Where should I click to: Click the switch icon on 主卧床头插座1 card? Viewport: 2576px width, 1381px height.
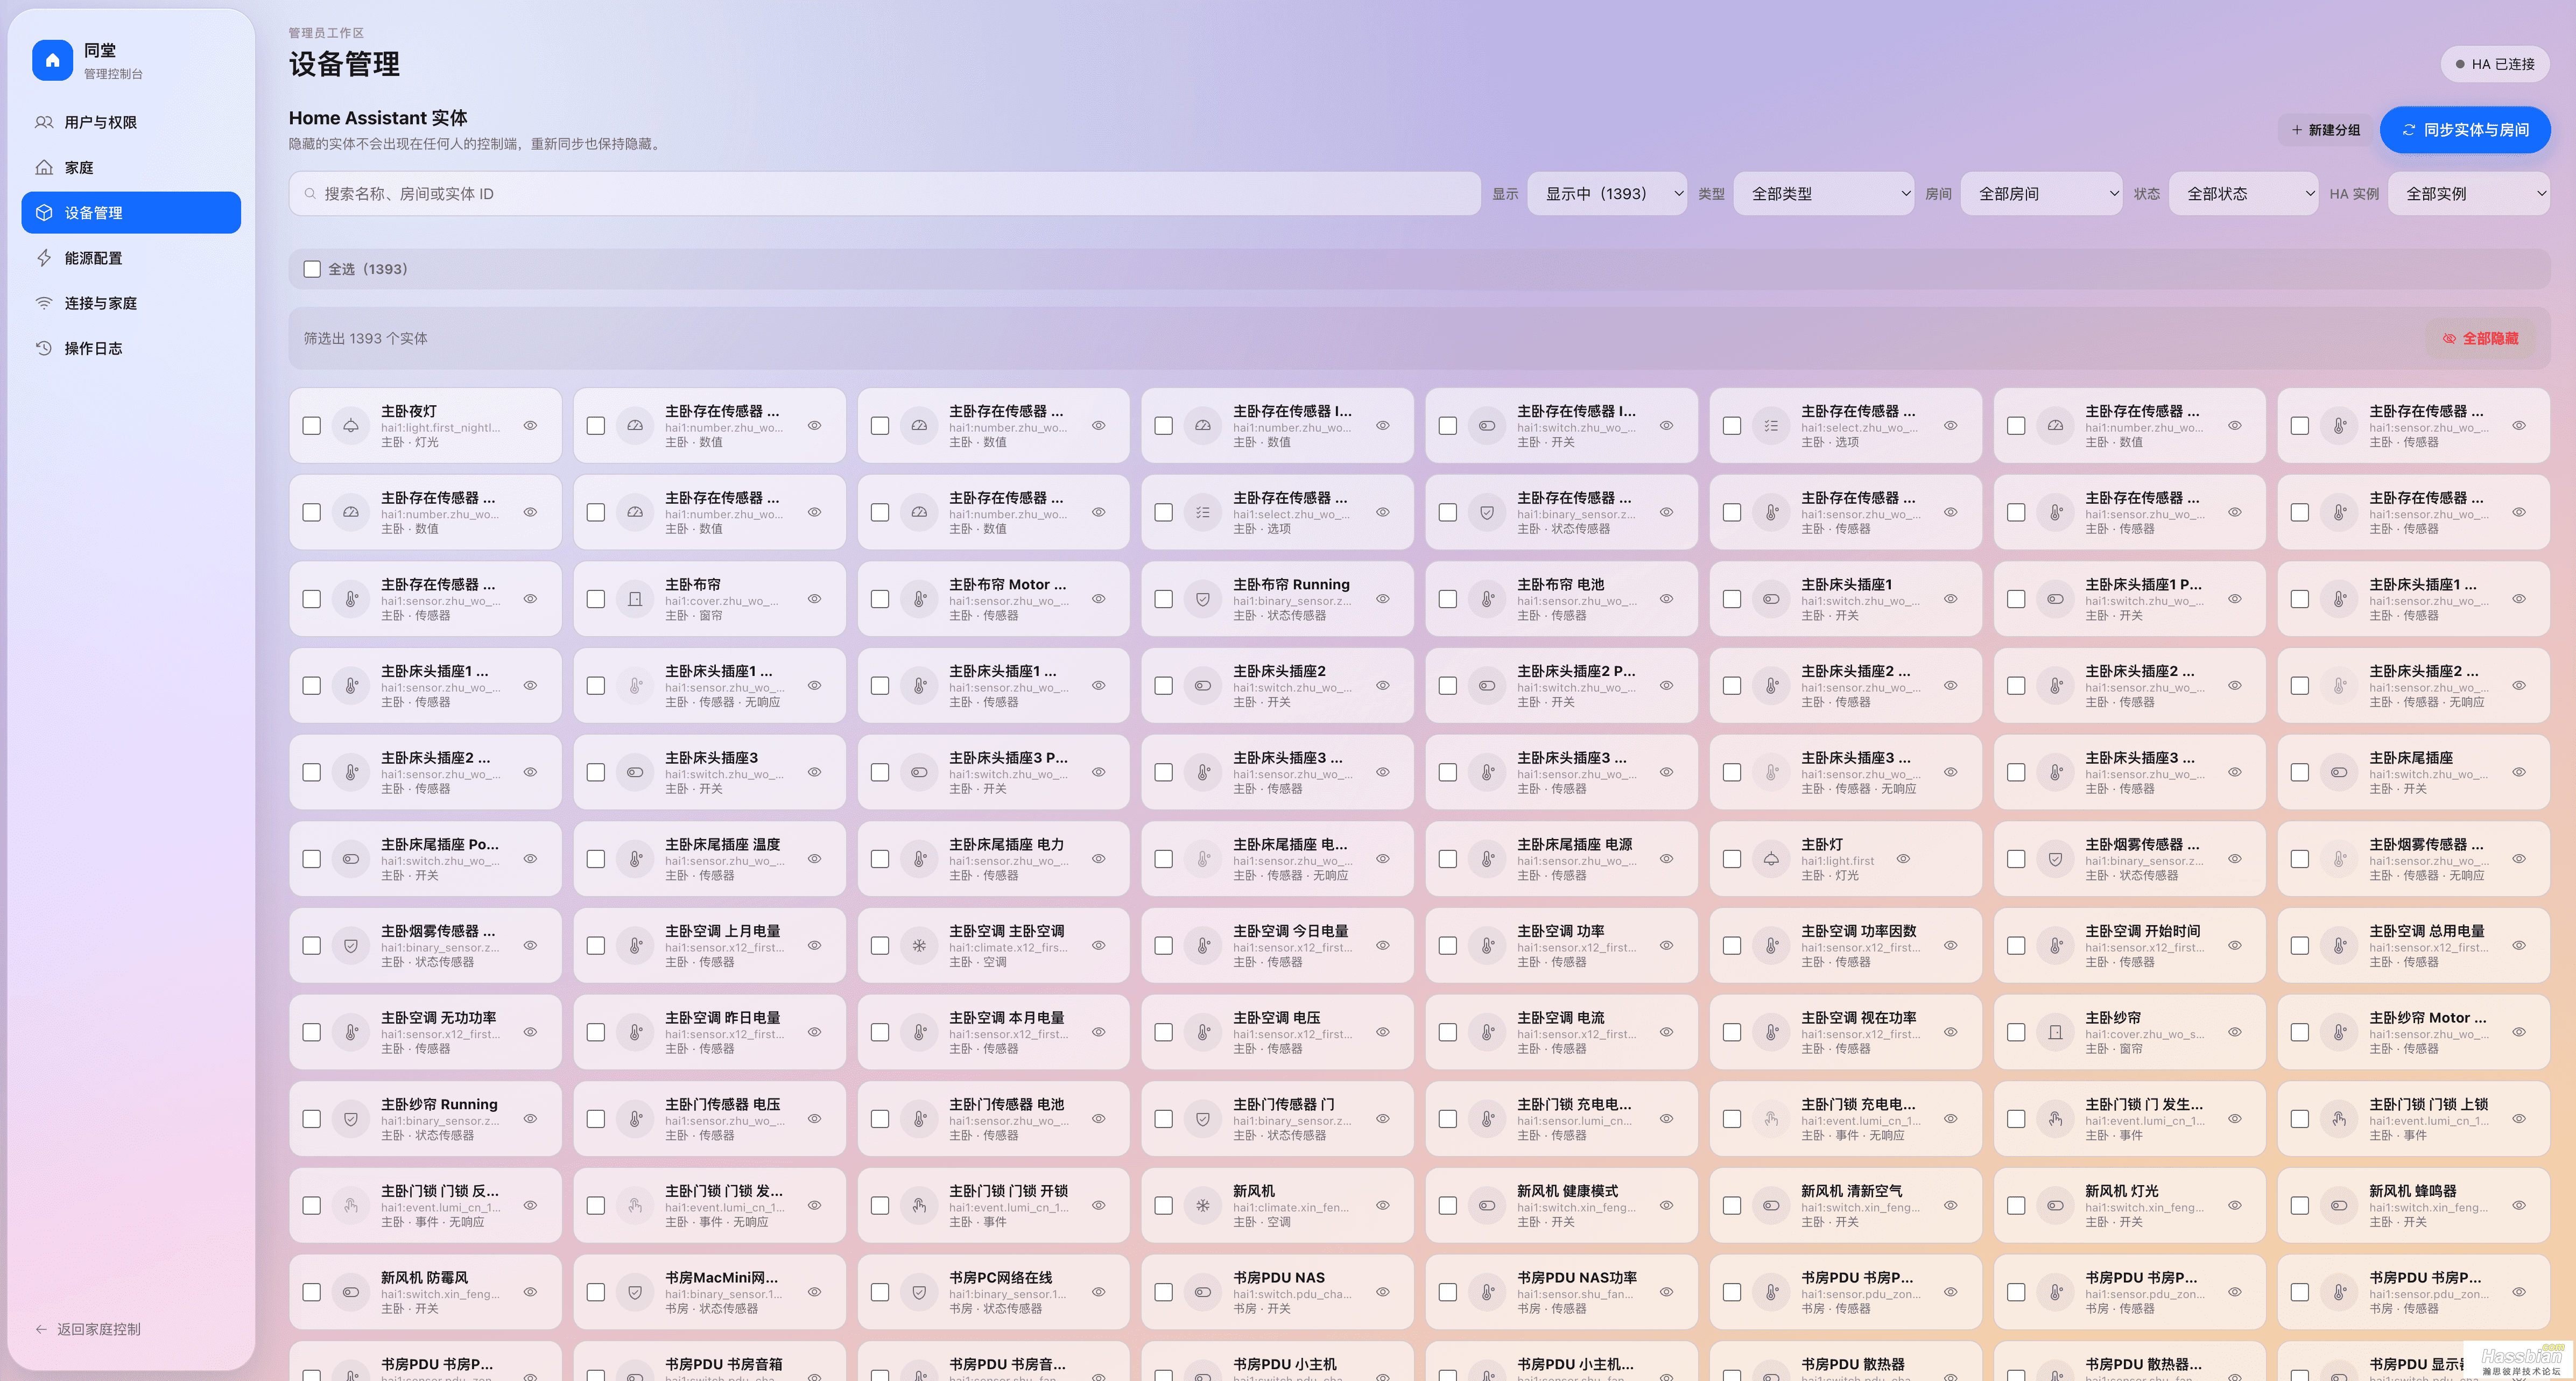1771,599
